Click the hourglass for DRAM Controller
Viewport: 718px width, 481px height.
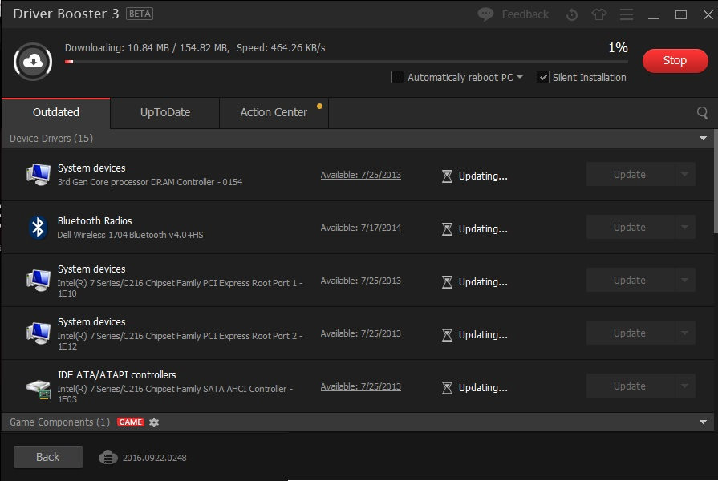tap(447, 176)
